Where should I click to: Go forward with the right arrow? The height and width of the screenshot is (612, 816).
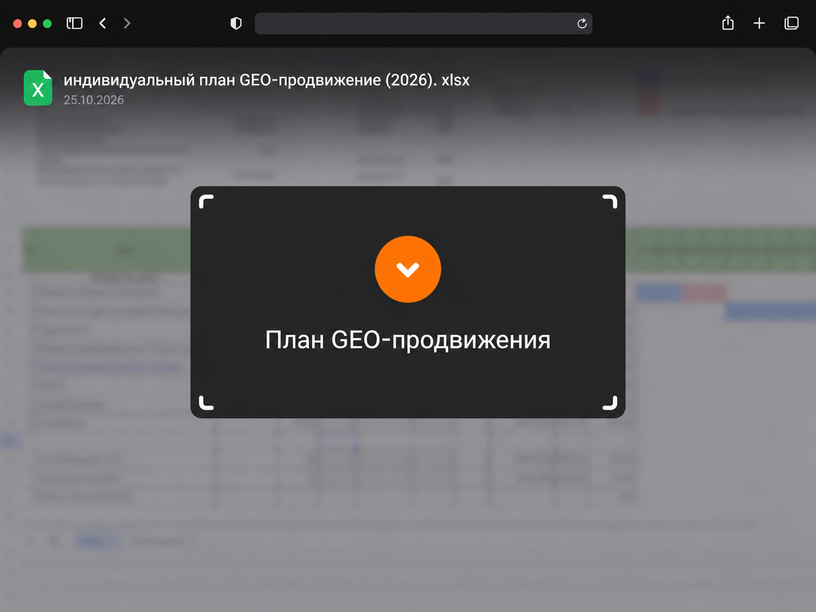[x=127, y=23]
